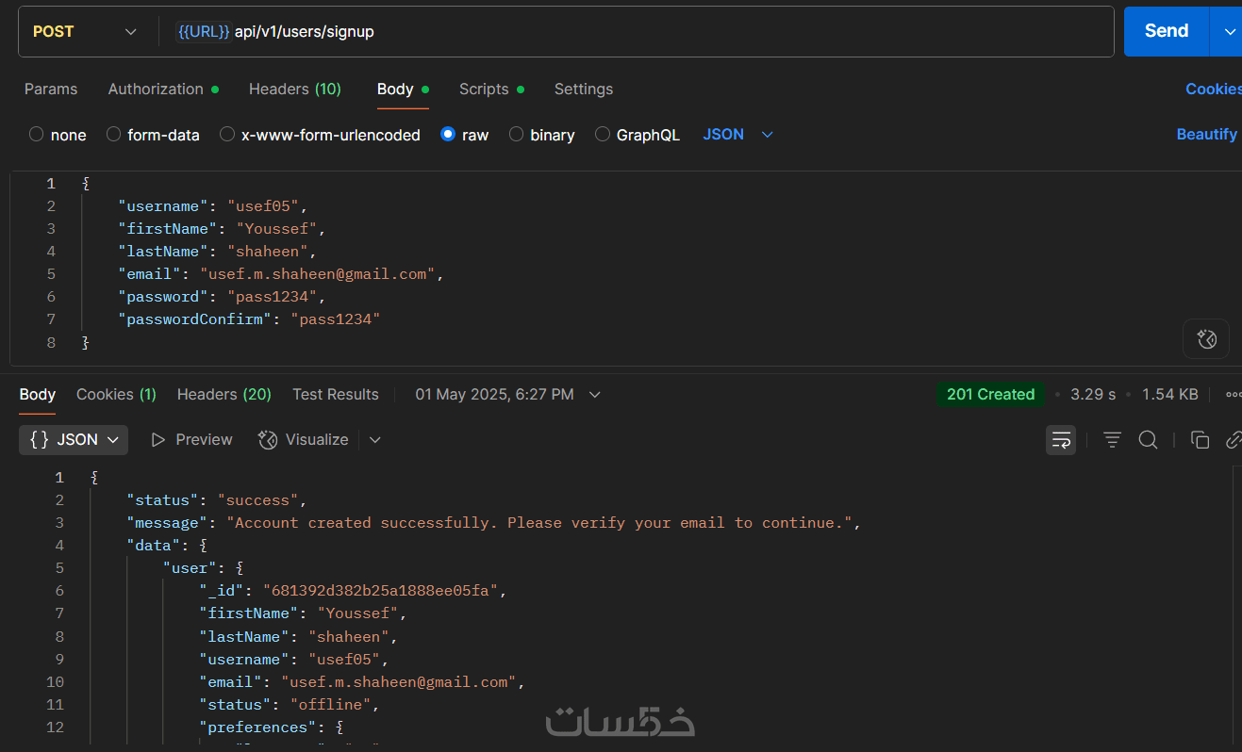Open the Settings tab
The image size is (1242, 752).
tap(584, 89)
